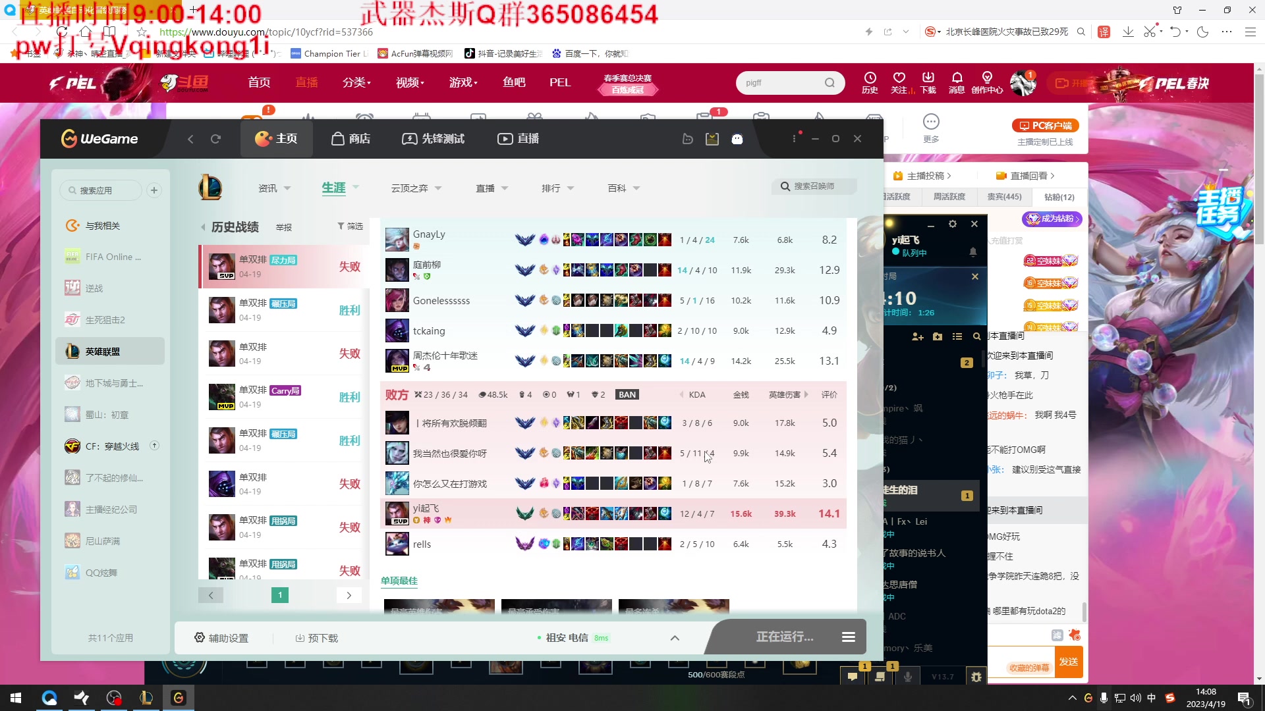The height and width of the screenshot is (711, 1265).
Task: Click the WeGame back arrow
Action: point(190,139)
